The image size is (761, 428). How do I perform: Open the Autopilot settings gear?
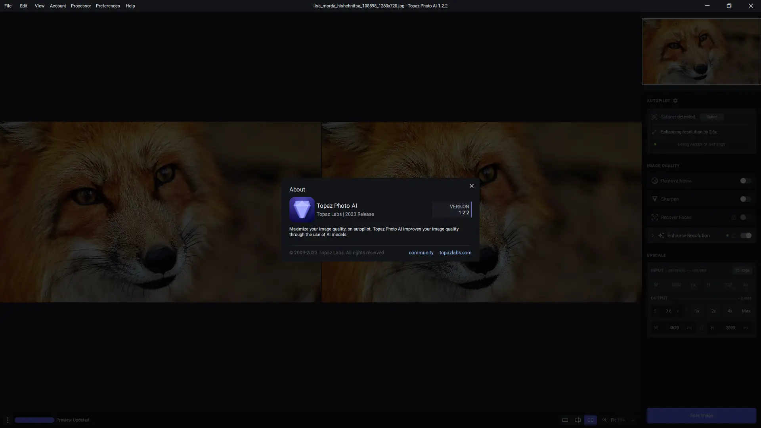pyautogui.click(x=675, y=101)
